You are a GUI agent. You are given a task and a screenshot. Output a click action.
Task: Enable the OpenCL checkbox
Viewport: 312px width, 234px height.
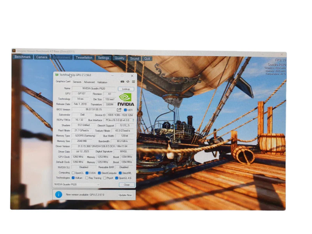[73, 173]
